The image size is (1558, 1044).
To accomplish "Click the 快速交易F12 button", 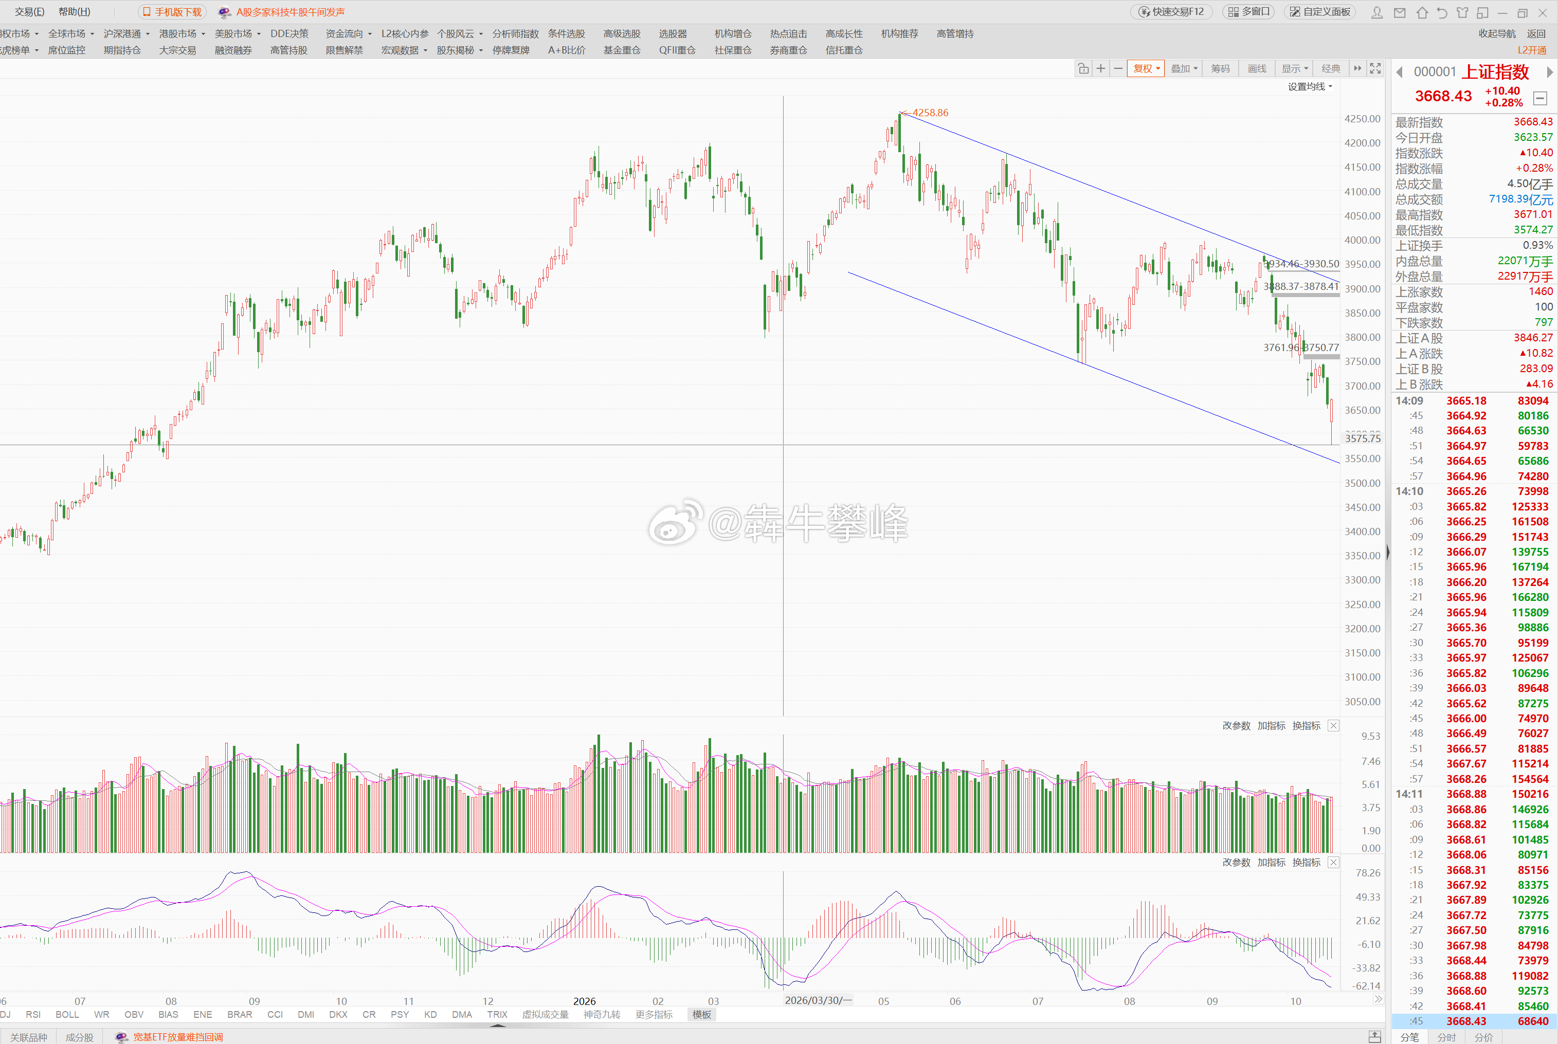I will (1171, 12).
